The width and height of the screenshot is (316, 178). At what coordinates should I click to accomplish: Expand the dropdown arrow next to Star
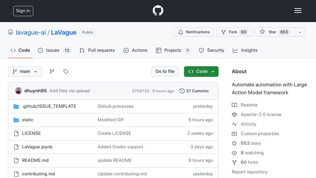300,32
